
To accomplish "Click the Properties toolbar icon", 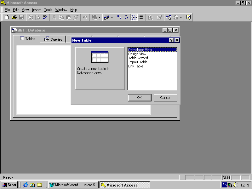I will (x=159, y=17).
